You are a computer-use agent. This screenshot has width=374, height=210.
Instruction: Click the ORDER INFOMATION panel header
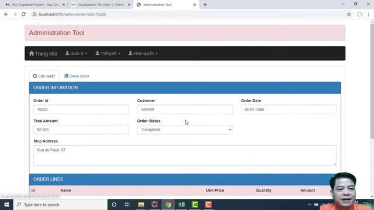pyautogui.click(x=185, y=87)
